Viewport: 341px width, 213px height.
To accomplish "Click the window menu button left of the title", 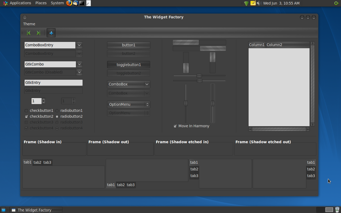I will tap(25, 17).
